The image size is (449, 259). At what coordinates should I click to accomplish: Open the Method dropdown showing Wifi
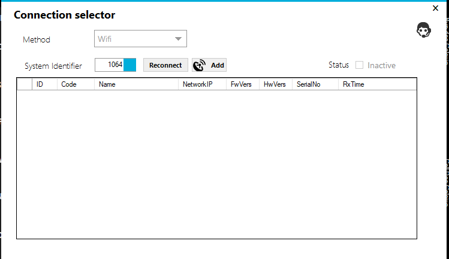140,39
